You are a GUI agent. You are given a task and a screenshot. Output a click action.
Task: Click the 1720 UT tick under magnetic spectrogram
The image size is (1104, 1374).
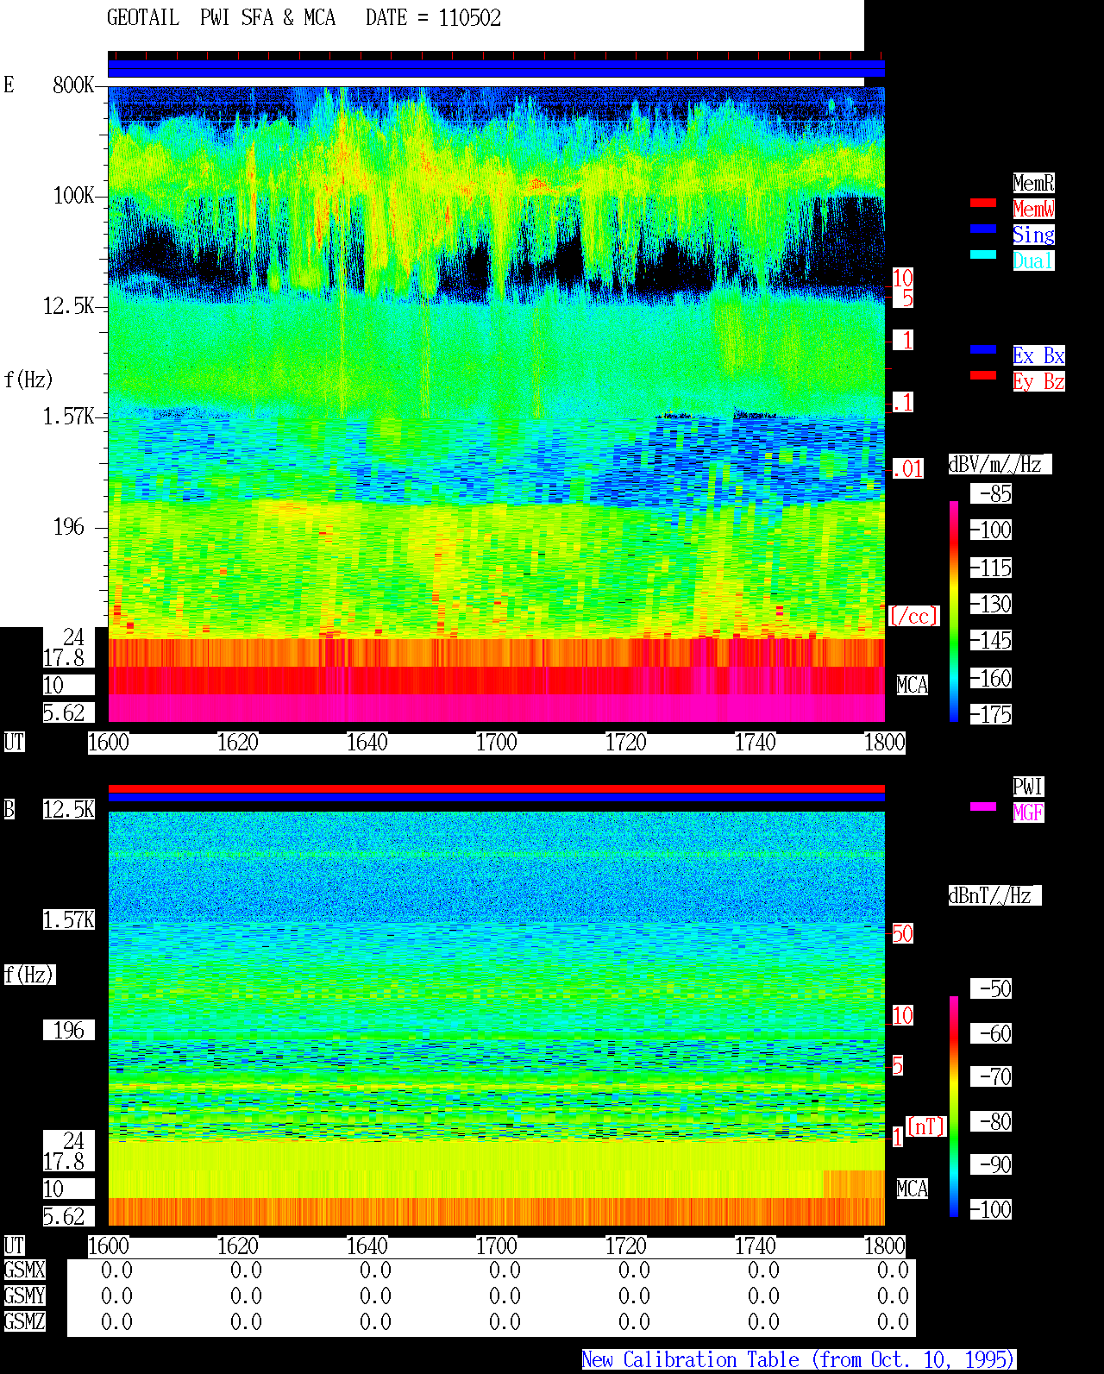(x=626, y=1246)
